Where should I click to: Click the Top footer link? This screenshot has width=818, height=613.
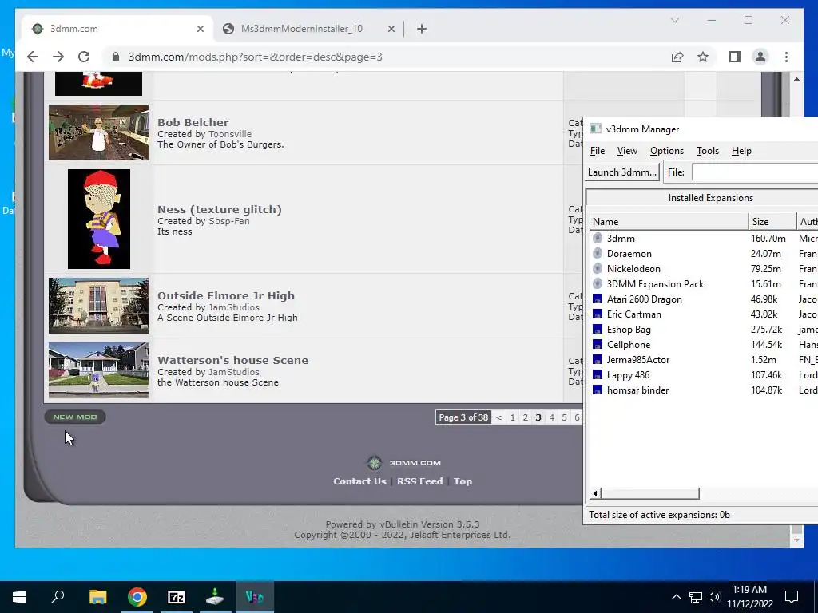tap(463, 481)
